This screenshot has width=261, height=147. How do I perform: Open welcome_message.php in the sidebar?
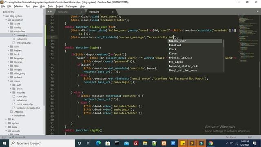tap(28, 108)
